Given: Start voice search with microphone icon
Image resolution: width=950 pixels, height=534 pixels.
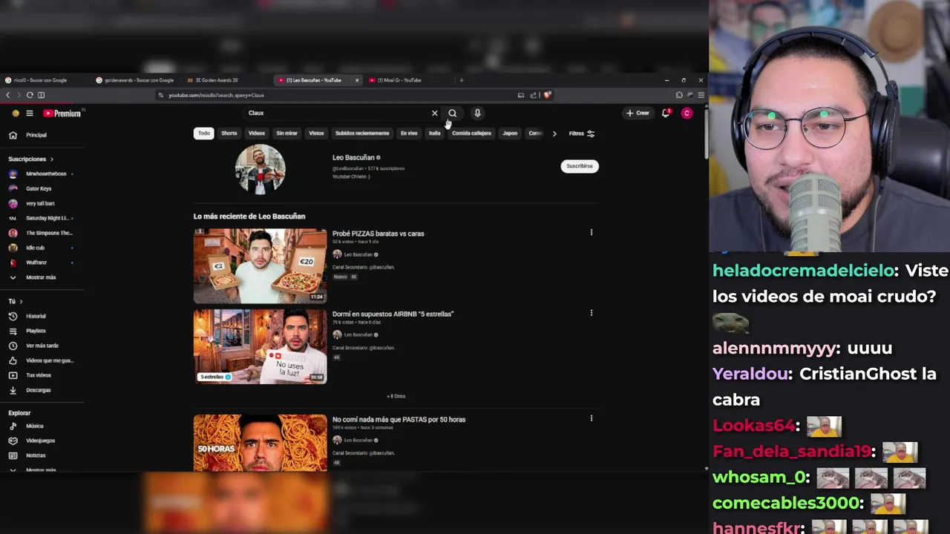Looking at the screenshot, I should point(477,113).
